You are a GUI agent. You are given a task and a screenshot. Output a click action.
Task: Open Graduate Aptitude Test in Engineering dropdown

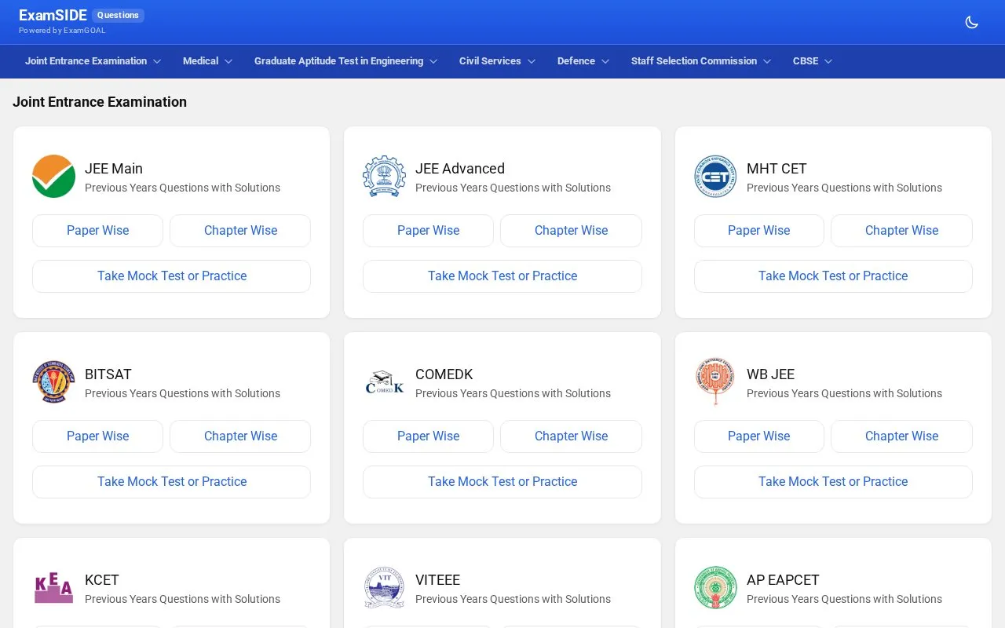(x=345, y=61)
